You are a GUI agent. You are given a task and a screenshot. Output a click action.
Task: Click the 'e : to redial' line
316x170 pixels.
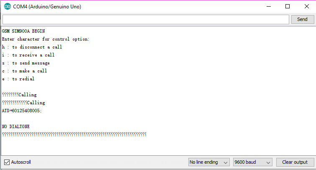18,79
